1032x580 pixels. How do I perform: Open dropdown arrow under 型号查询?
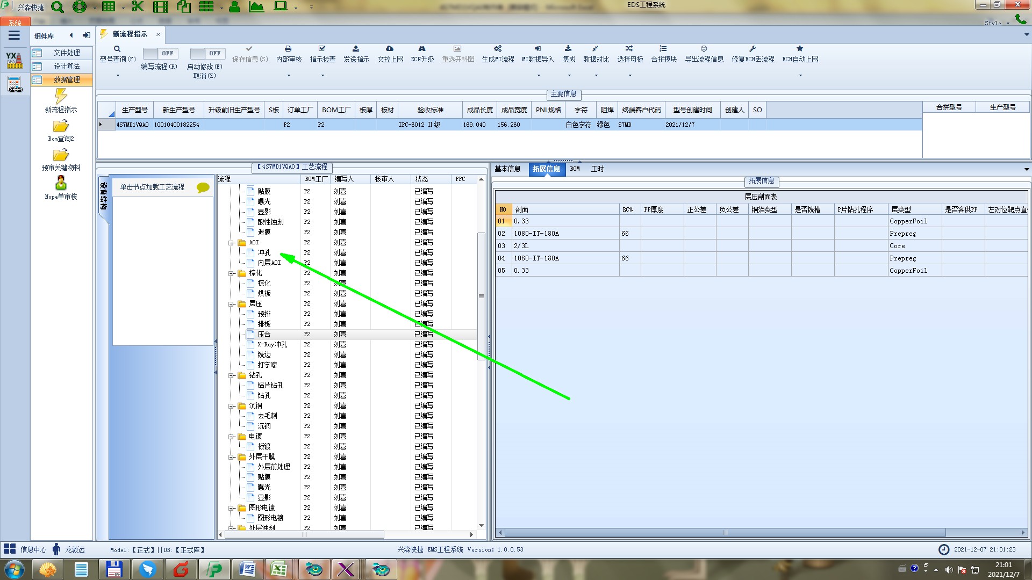click(x=118, y=76)
